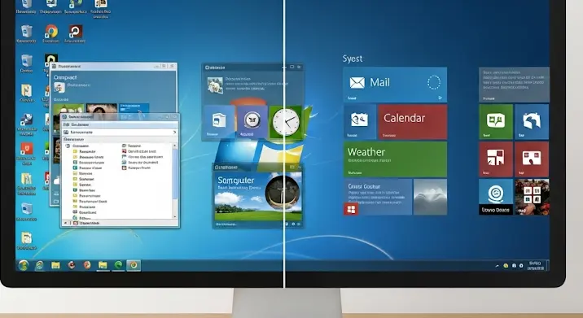
Task: Open the gray mountain picture tile
Action: coord(430,197)
